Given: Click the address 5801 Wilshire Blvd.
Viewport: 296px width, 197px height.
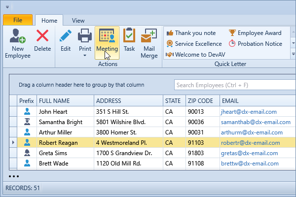Looking at the screenshot, I should coord(121,122).
